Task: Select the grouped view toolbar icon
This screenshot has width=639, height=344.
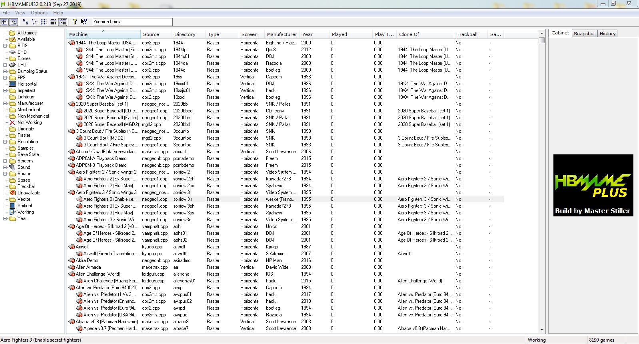Action: 63,22
